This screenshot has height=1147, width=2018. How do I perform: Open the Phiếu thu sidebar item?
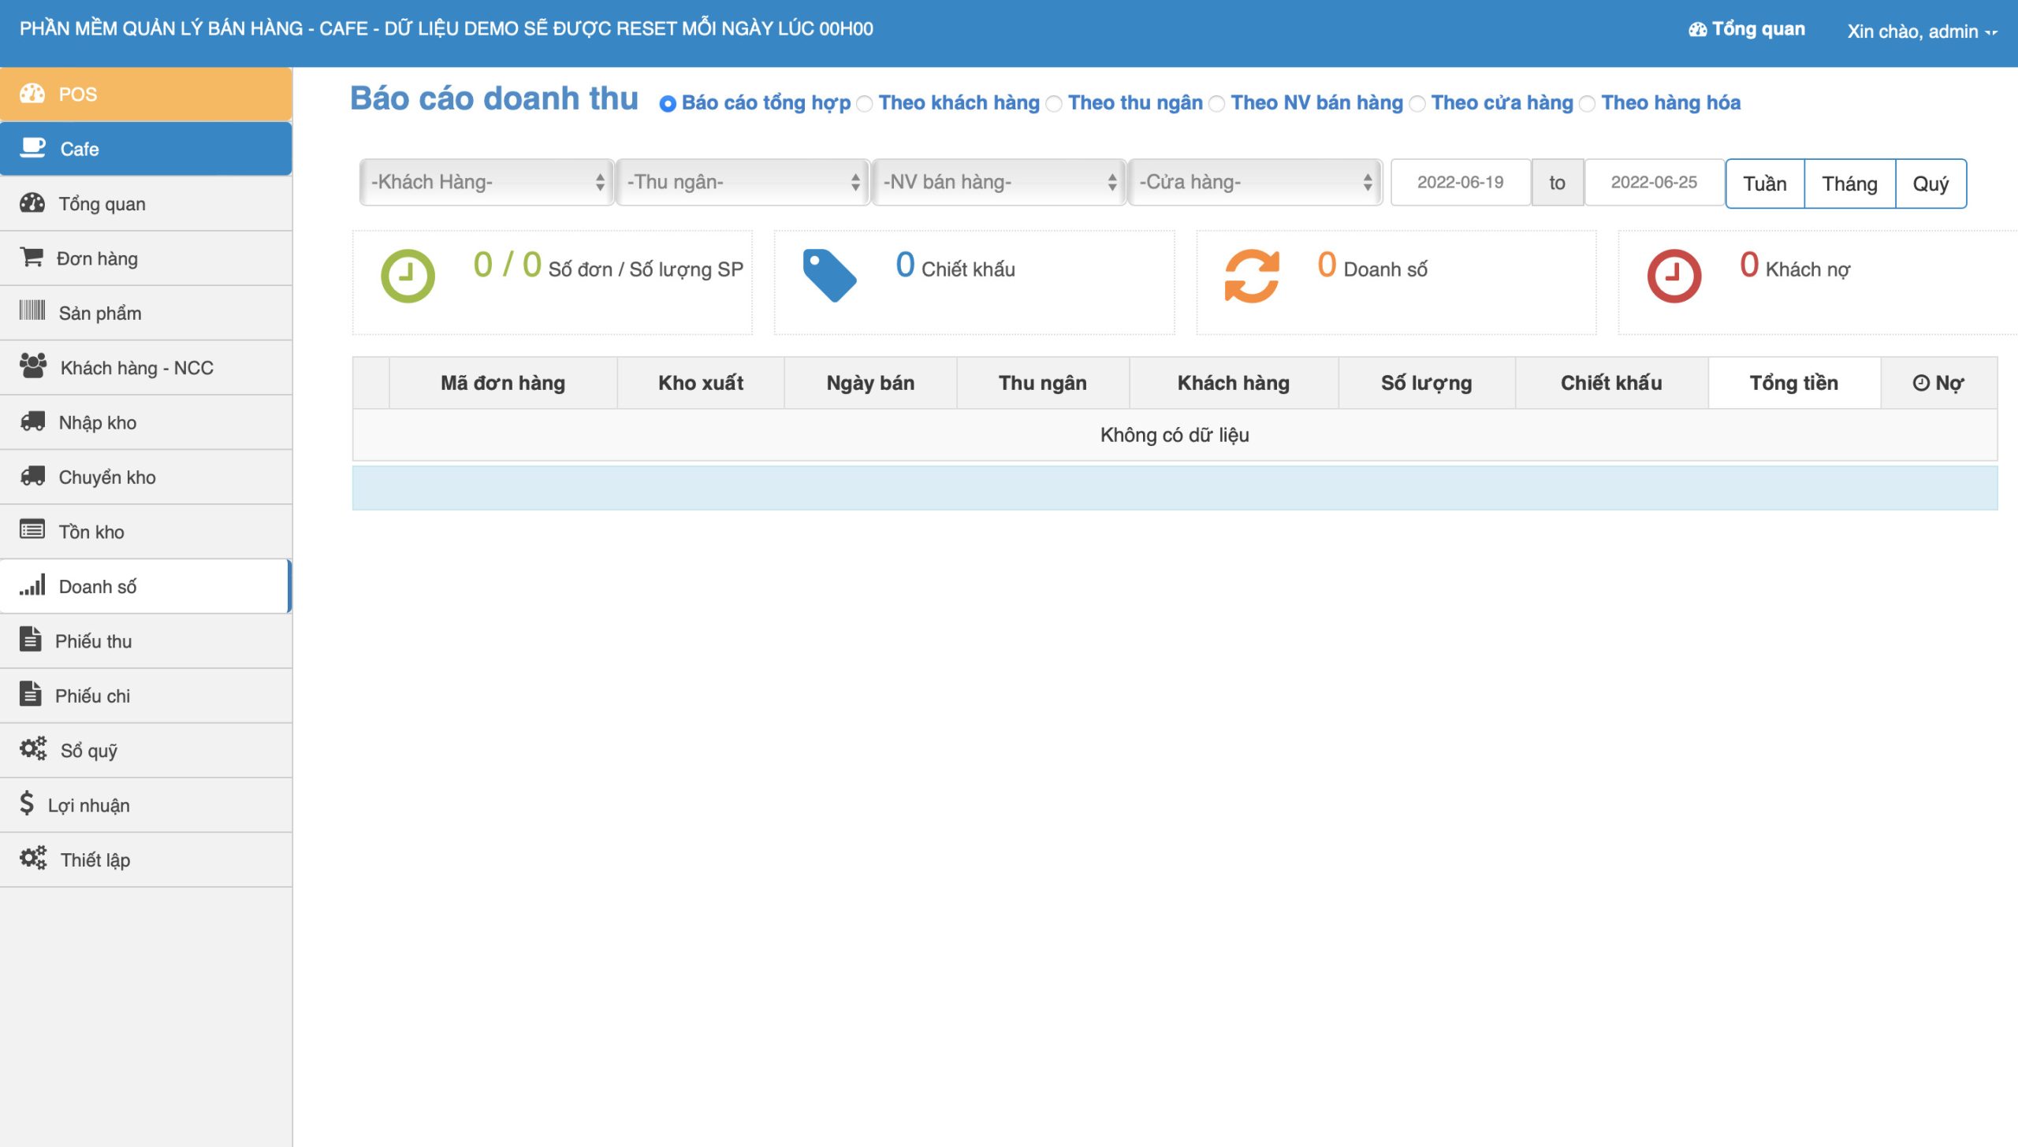tap(93, 641)
